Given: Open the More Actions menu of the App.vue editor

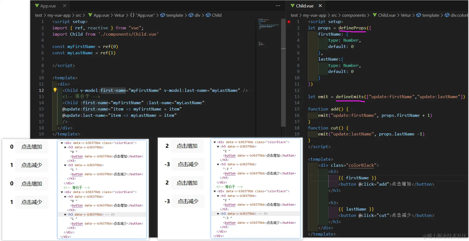Looking at the screenshot, I should [278, 6].
